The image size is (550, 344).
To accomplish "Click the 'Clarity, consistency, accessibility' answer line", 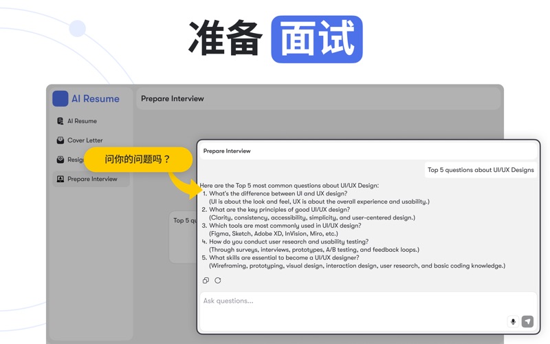I will click(312, 217).
